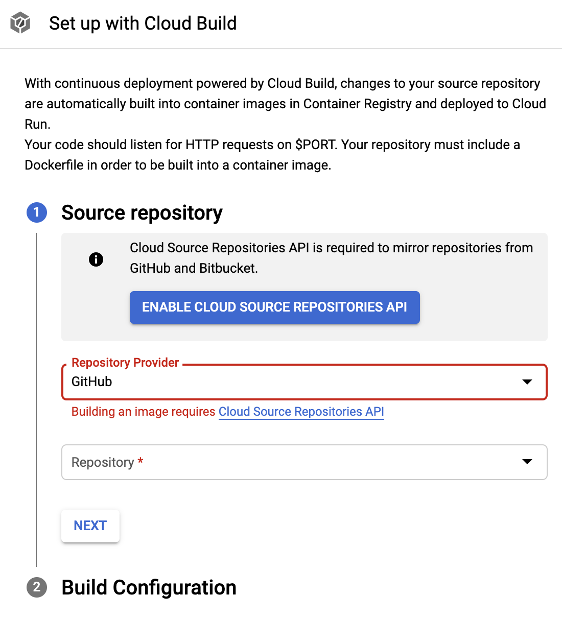Click step 1 circle for Source repository
562x619 pixels.
pos(37,212)
